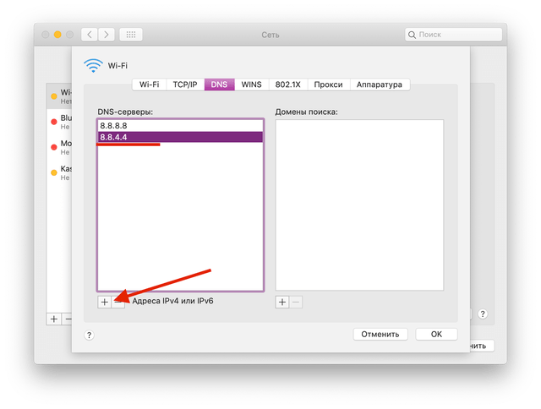Open help in the background Сеть window
The height and width of the screenshot is (409, 541).
pos(483,314)
